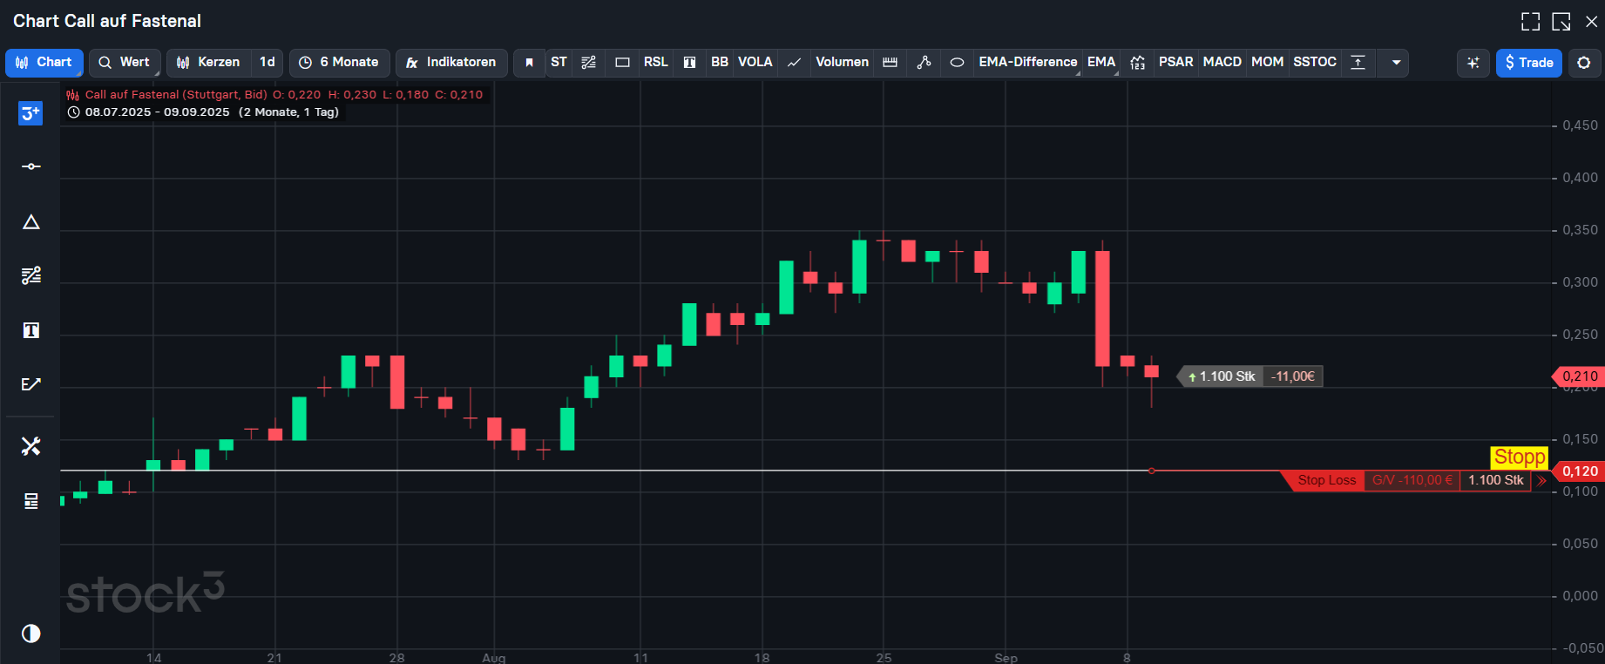Open the Fibonacci lines tool in sidebar
The height and width of the screenshot is (664, 1605).
click(30, 275)
